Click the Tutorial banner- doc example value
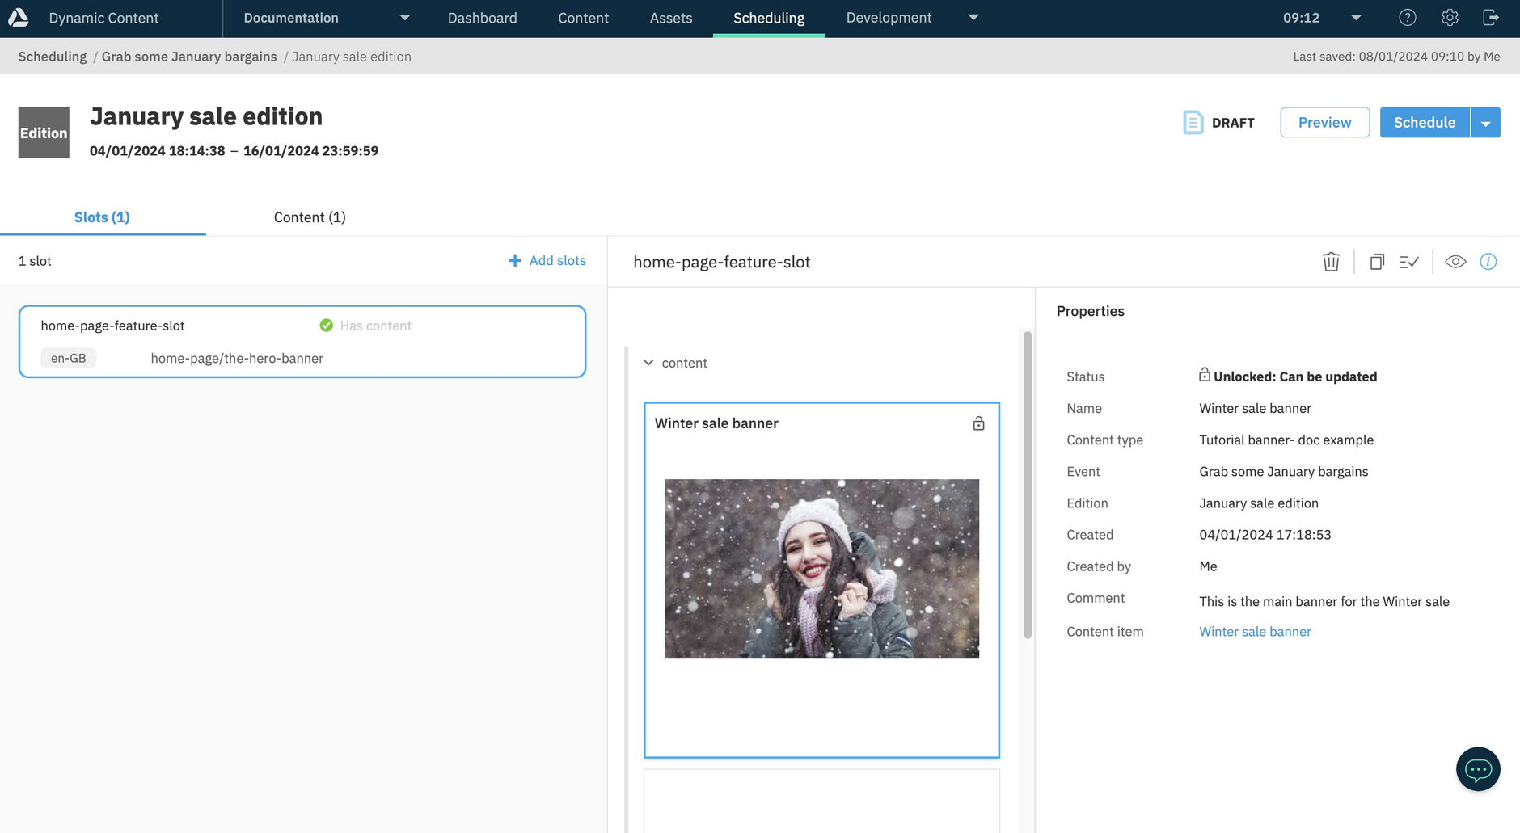1520x833 pixels. (1286, 440)
